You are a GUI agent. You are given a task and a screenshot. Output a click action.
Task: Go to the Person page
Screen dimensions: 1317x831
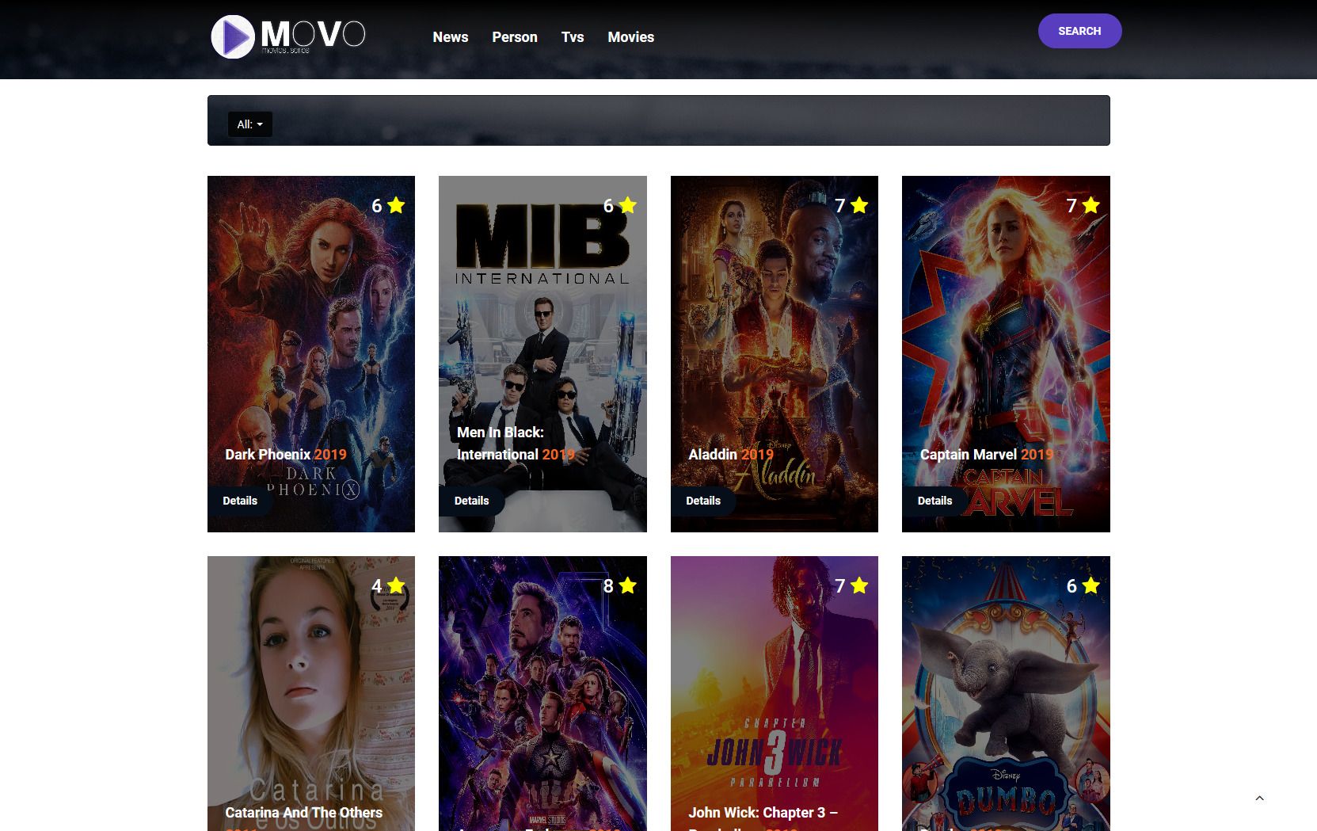pyautogui.click(x=515, y=37)
